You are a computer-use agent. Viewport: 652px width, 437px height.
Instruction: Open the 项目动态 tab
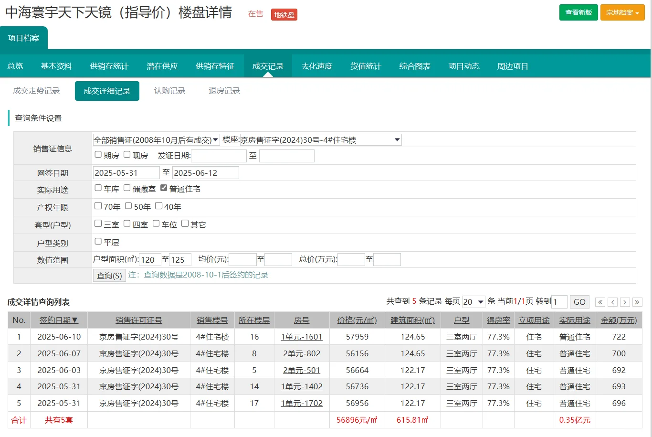click(464, 66)
